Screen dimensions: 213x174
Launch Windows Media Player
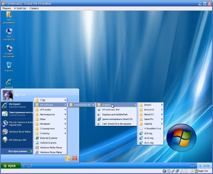pyautogui.click(x=51, y=148)
